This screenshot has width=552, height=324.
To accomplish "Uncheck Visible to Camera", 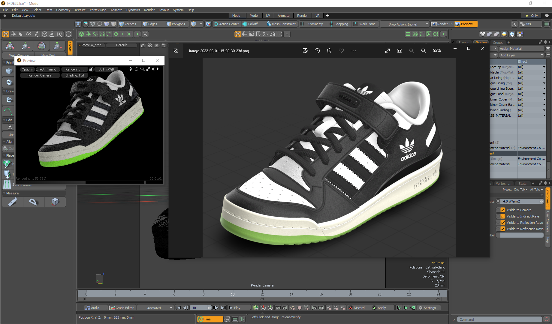I will coord(503,210).
